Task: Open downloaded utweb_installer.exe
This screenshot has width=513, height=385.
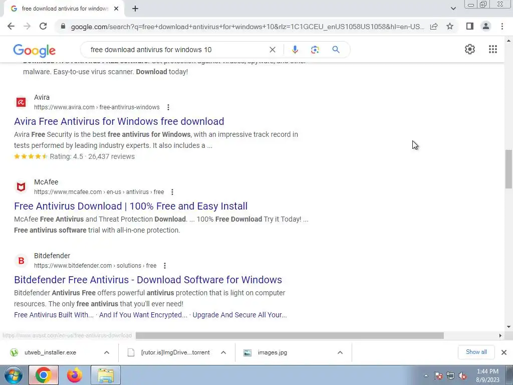Action: [x=51, y=352]
